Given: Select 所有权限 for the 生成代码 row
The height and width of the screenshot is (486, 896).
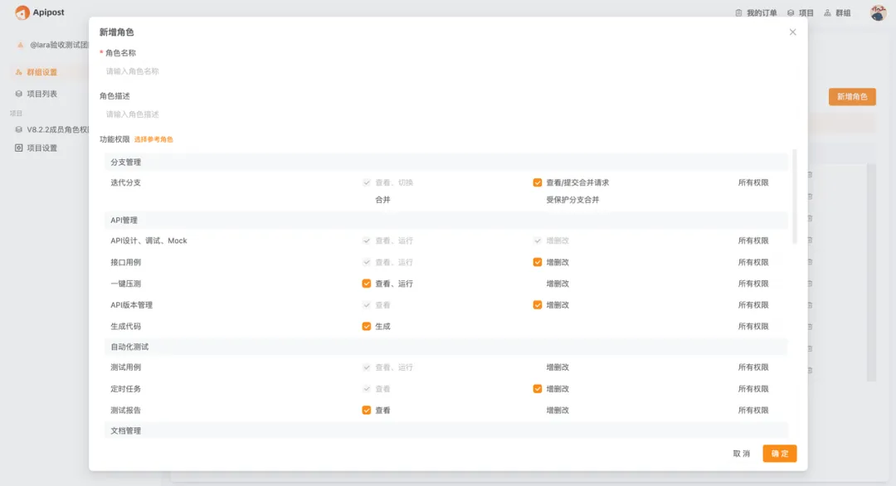Looking at the screenshot, I should pos(753,327).
